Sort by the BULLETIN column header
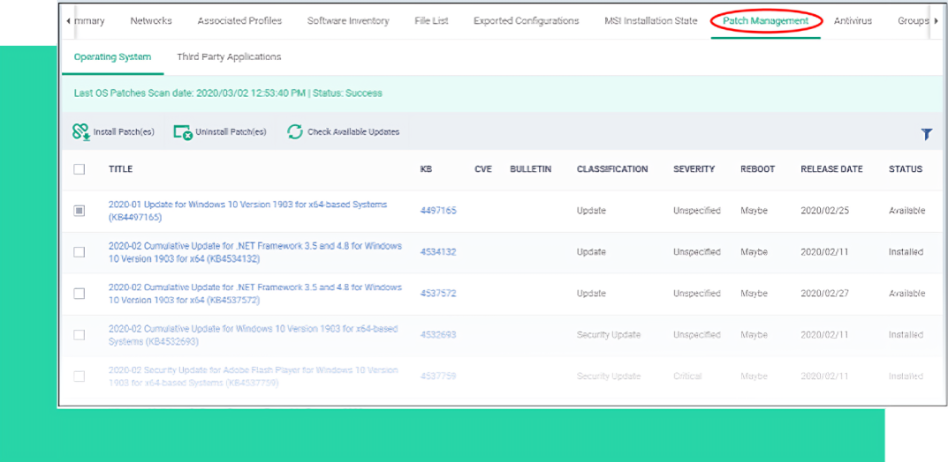This screenshot has width=948, height=462. [531, 169]
